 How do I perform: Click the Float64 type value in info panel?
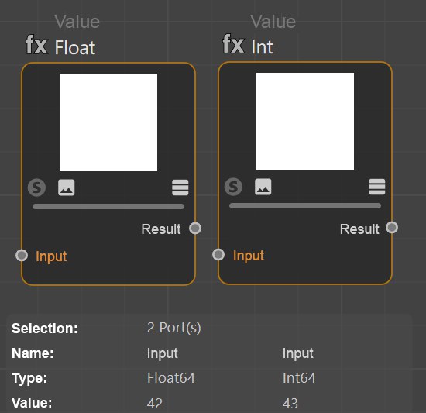pyautogui.click(x=171, y=378)
